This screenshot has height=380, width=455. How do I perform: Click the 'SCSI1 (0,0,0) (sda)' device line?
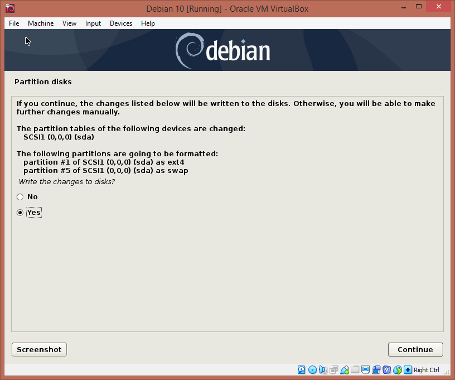pyautogui.click(x=59, y=137)
